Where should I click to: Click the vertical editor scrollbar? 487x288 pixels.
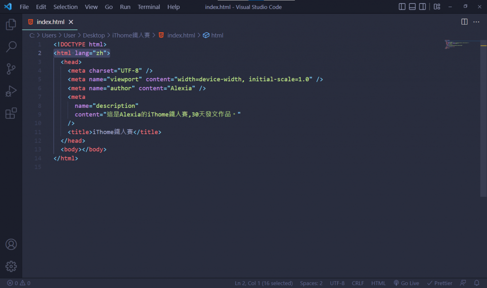(483, 118)
